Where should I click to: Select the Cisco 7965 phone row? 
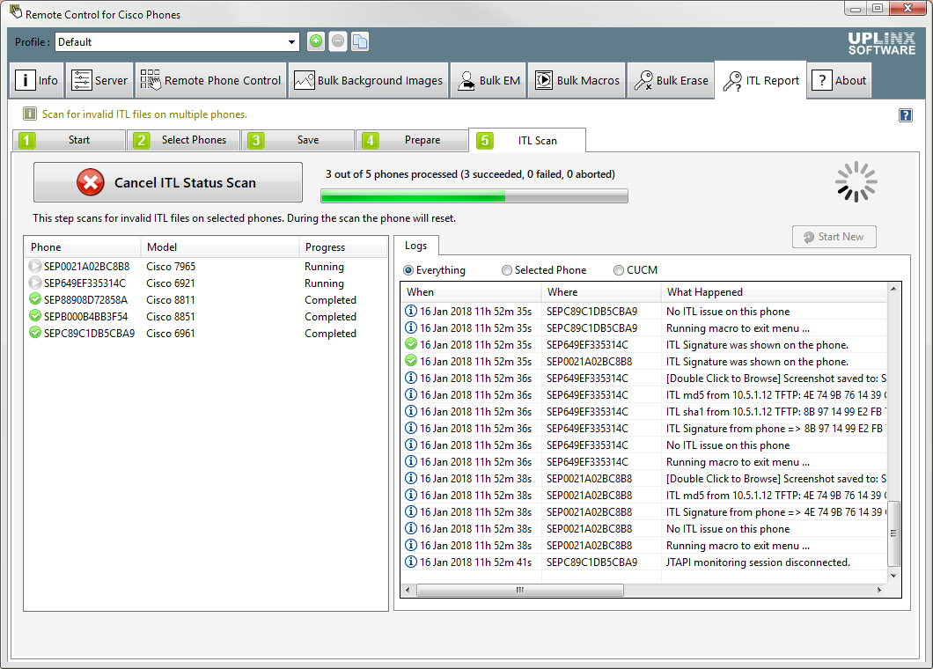[x=205, y=266]
